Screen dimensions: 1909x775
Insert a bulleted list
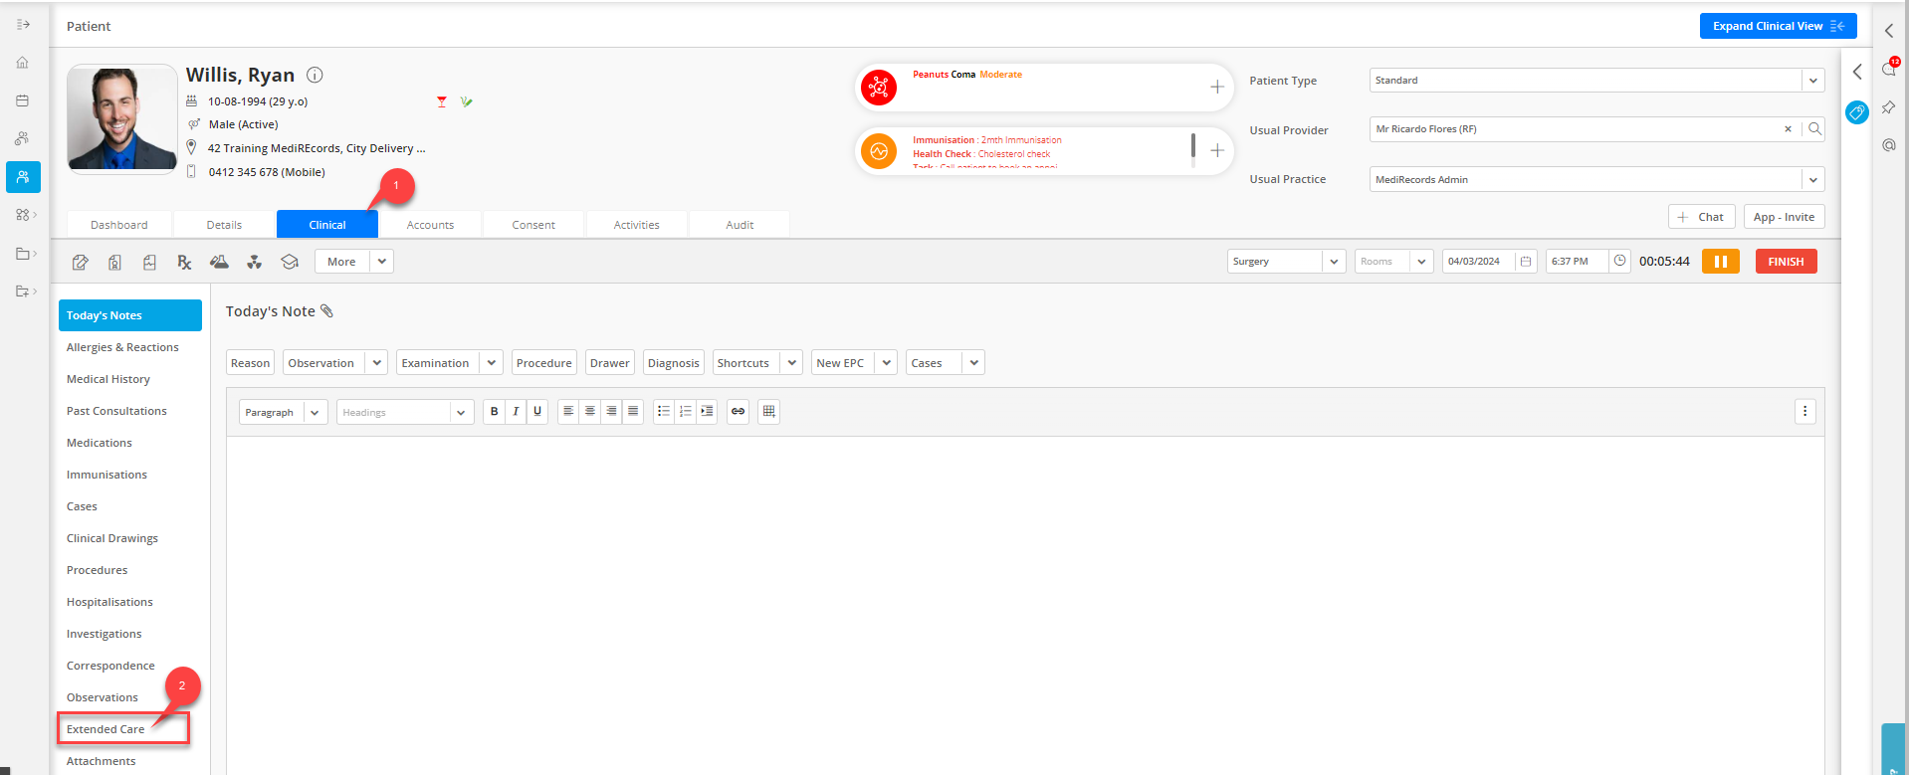point(664,412)
